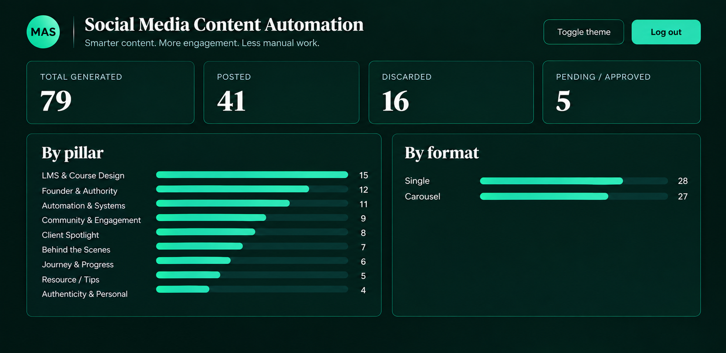Click the "Community & Engagement" pillar label

pyautogui.click(x=91, y=220)
